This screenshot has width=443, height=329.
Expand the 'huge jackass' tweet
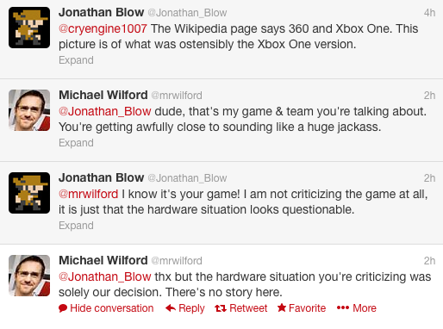tap(76, 143)
